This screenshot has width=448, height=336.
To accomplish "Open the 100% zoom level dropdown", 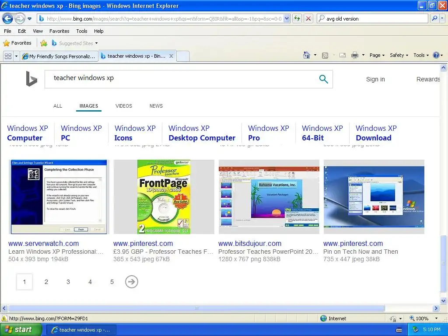I will pos(436,318).
